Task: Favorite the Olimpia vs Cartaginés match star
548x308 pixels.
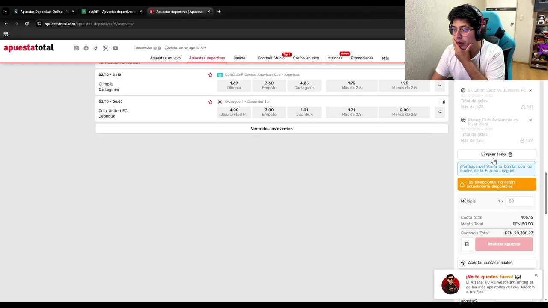Action: tap(210, 75)
